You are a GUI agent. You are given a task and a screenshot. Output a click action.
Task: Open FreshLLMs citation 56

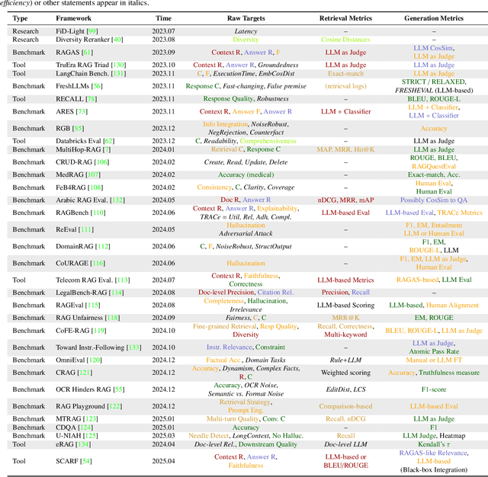(98, 87)
